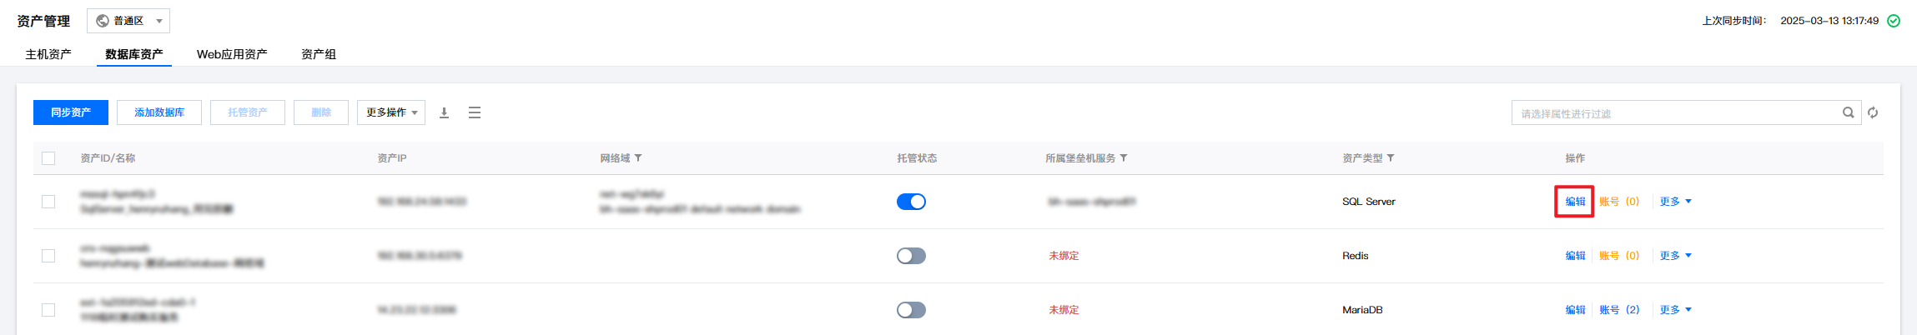Filter by 所属堡垒机服务 funnel icon

point(1124,157)
